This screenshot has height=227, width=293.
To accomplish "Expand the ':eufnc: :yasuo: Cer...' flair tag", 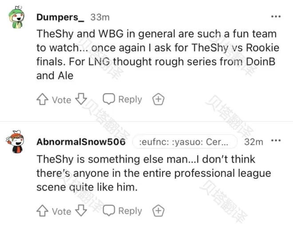I will [185, 142].
